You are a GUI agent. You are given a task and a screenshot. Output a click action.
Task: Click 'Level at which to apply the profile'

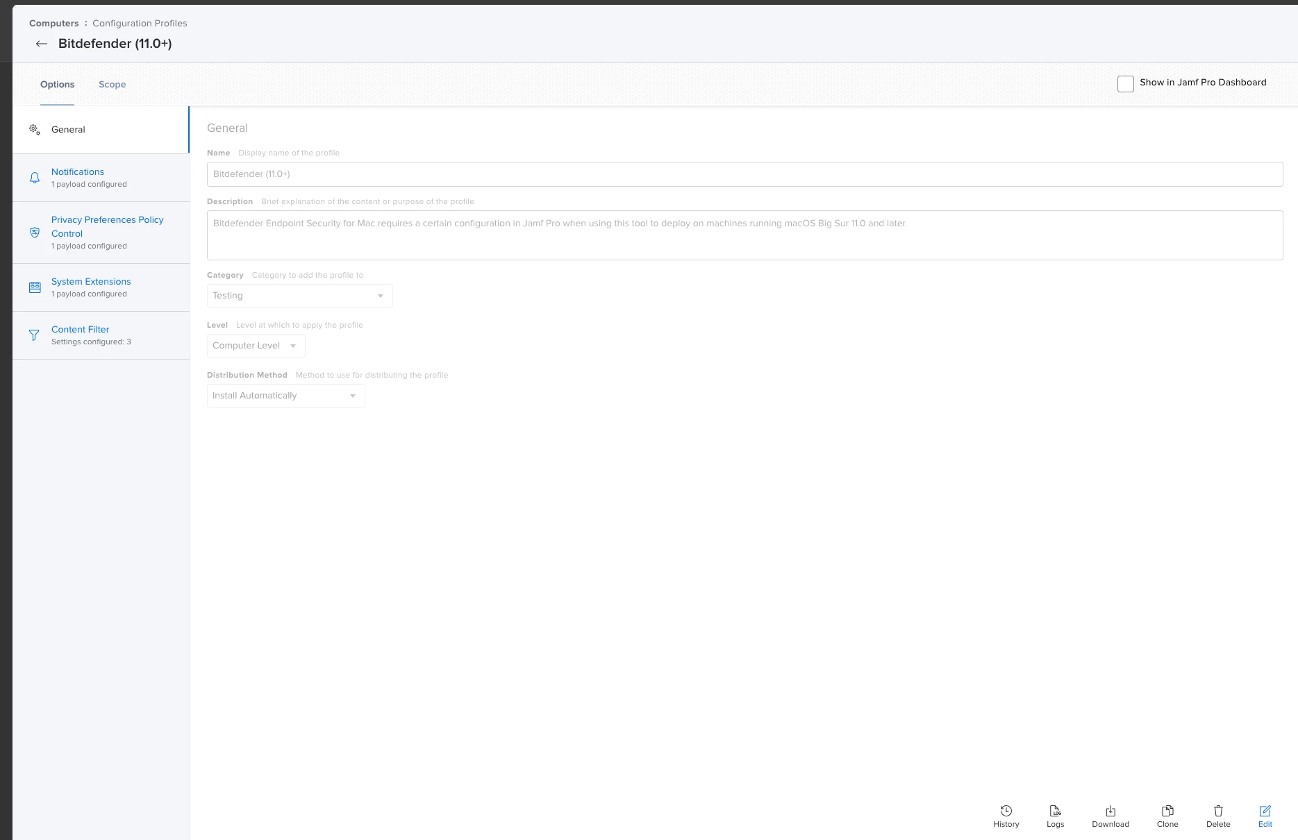pos(299,326)
